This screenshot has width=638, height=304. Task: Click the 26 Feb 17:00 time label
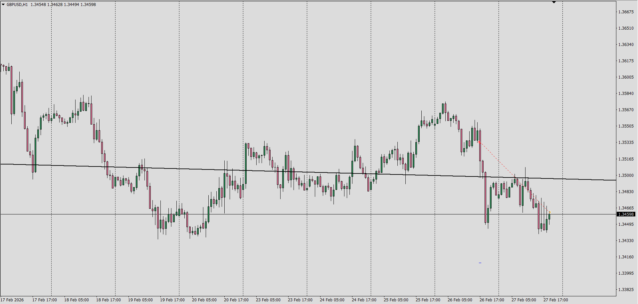(492, 300)
